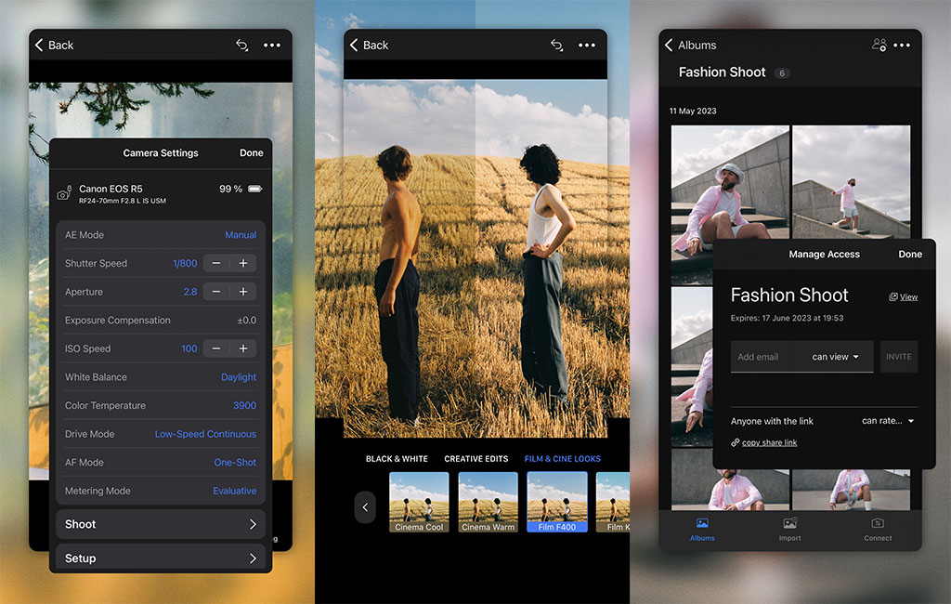Screen dimensions: 951x604
Task: Apply the Cinema Cool look
Action: (419, 503)
